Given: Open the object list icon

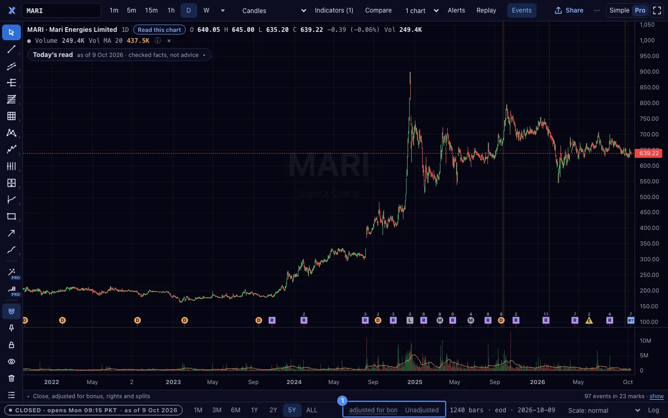Looking at the screenshot, I should 11,395.
